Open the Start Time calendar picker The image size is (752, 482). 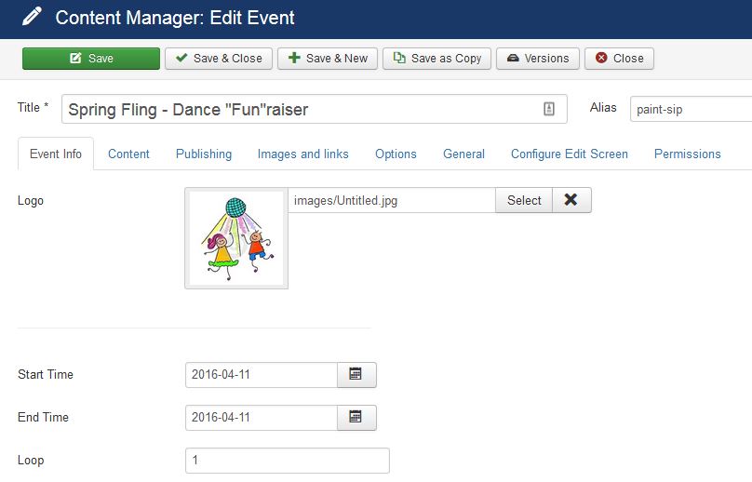click(x=356, y=374)
